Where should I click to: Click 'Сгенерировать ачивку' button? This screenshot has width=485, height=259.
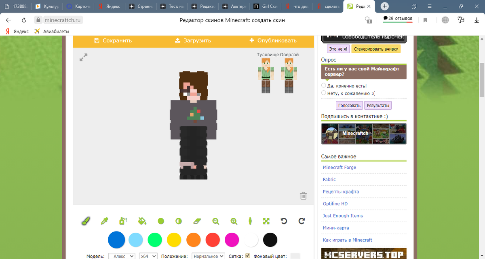(x=376, y=49)
